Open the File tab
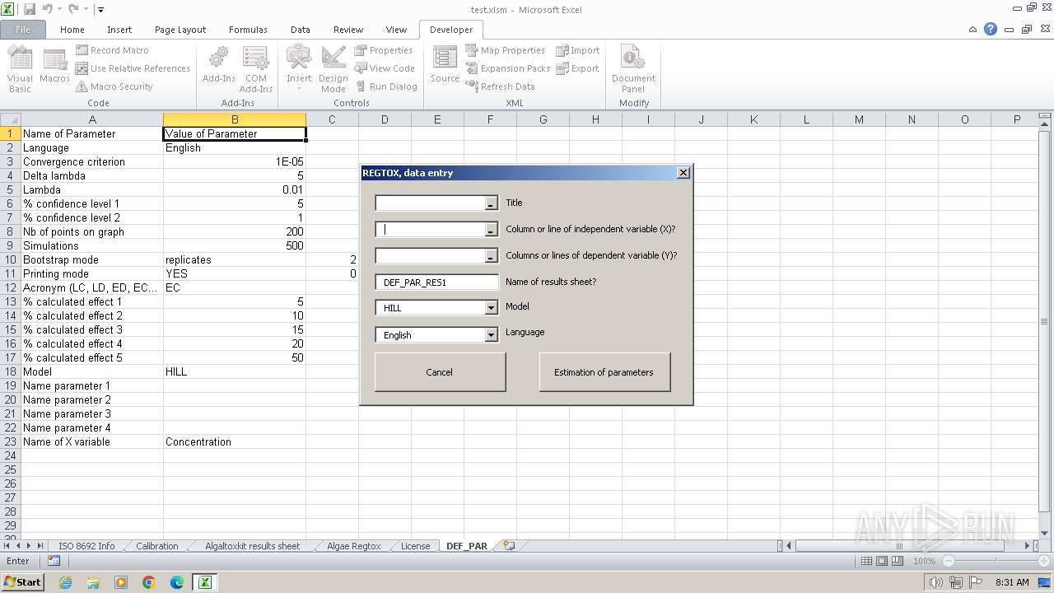The width and height of the screenshot is (1054, 593). point(23,29)
